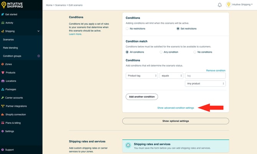Image resolution: width=257 pixels, height=154 pixels.
Task: Open the equals operator dropdown
Action: point(171,76)
